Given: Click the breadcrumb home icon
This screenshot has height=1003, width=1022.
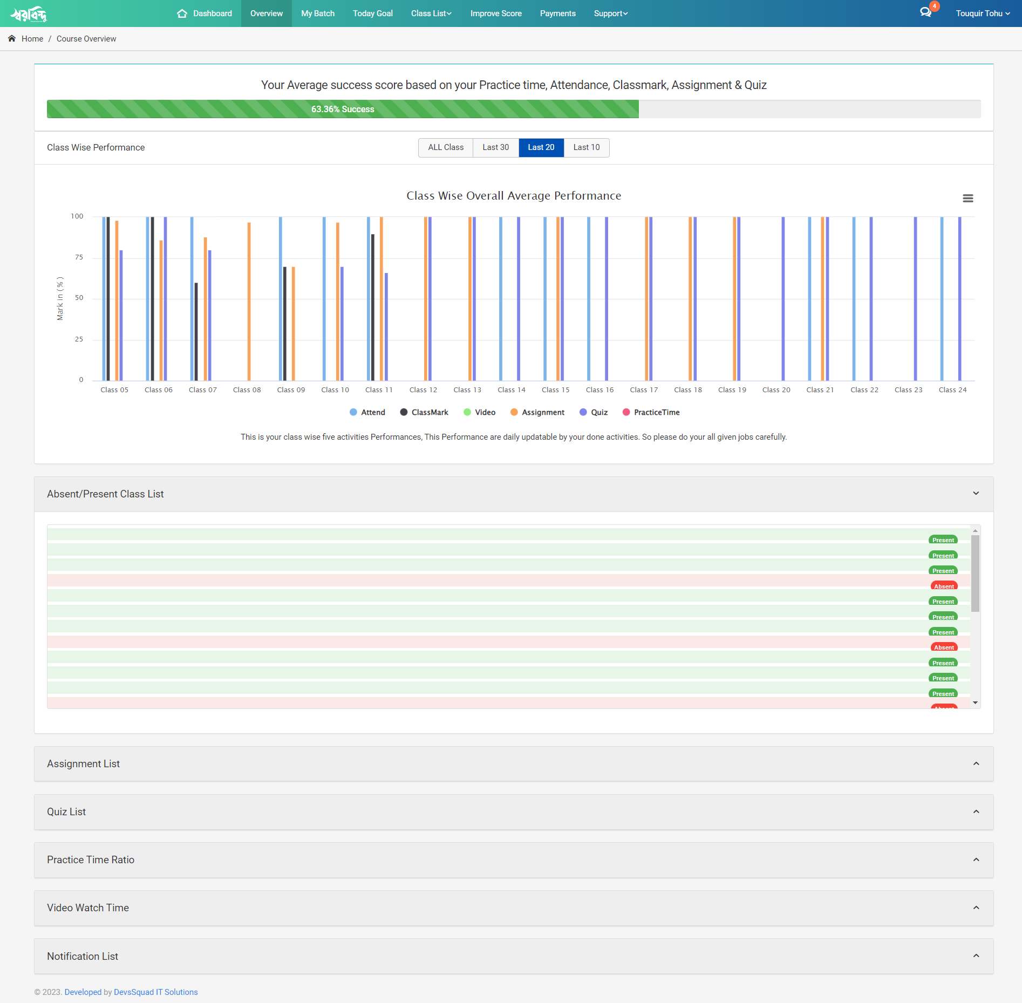Looking at the screenshot, I should pos(12,38).
